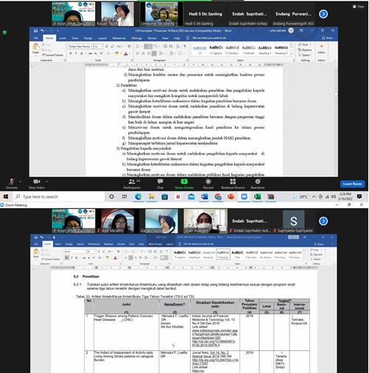
Task: Open the Draw tab in LED kompilasi Word
Action: (75, 38)
